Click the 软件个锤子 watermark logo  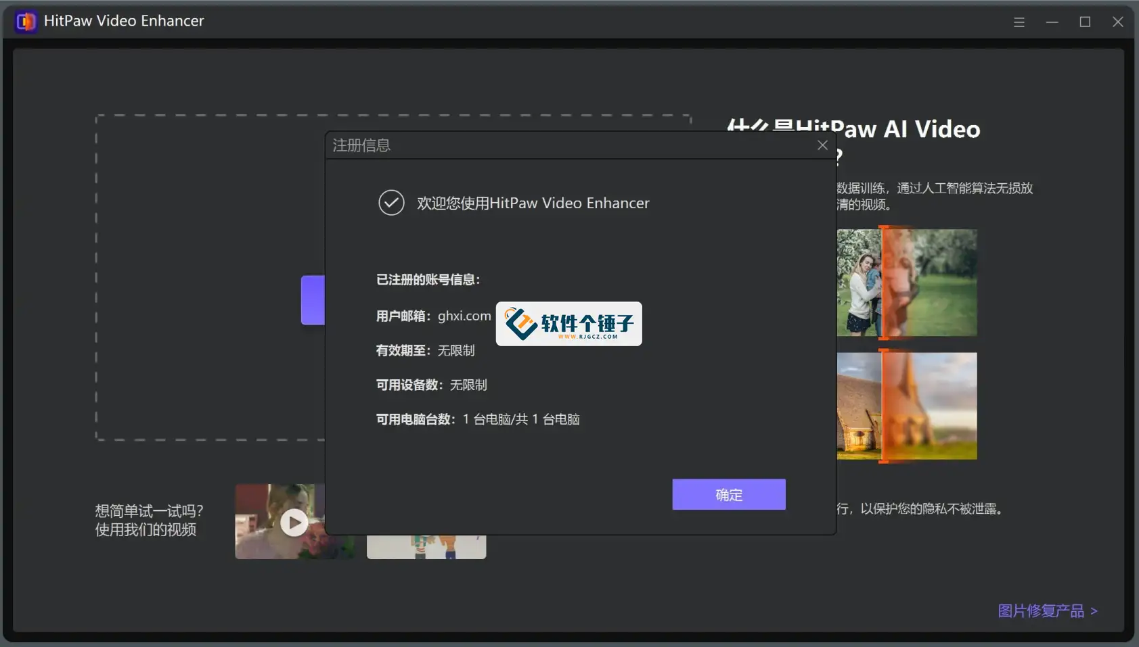pos(568,325)
